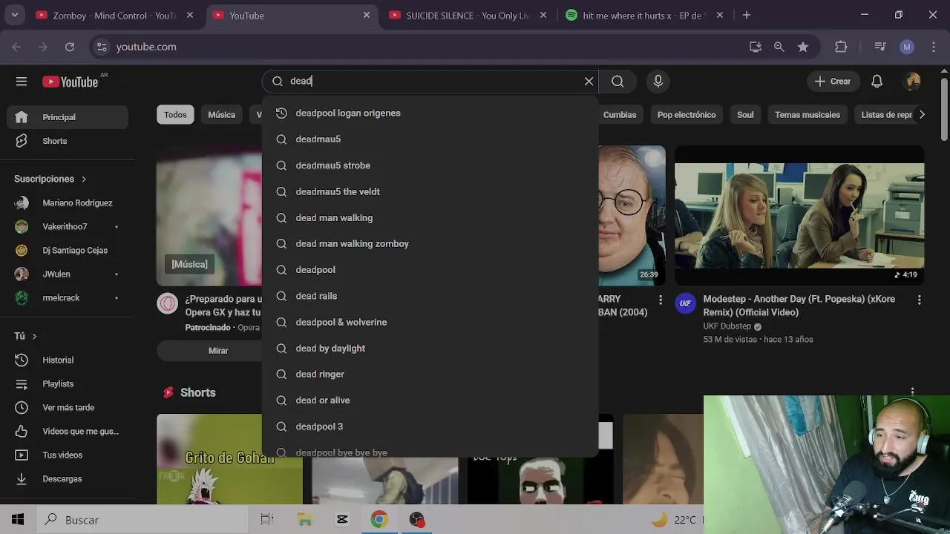Switch to SUICIDE SILENCE browser tab
This screenshot has height=534, width=950.
point(468,15)
